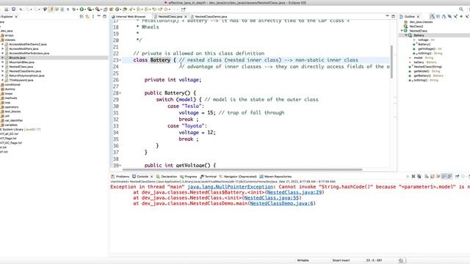Place cursor on line 34 'voltage = 12;'

pos(197,133)
